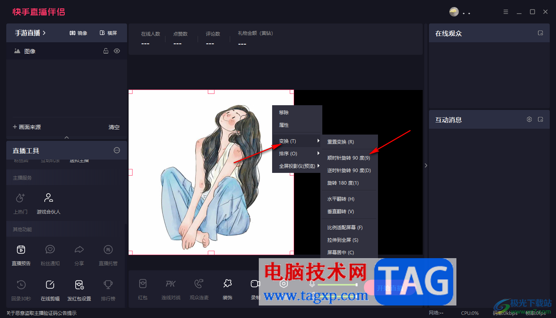Select the 图像 source row
This screenshot has width=556, height=318.
tap(67, 51)
